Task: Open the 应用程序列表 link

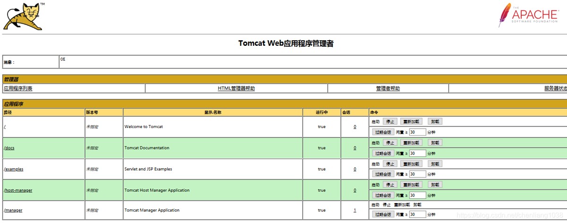Action: point(18,88)
